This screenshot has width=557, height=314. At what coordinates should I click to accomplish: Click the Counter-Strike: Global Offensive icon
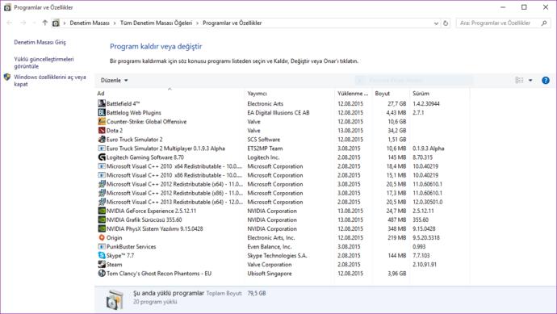[102, 121]
